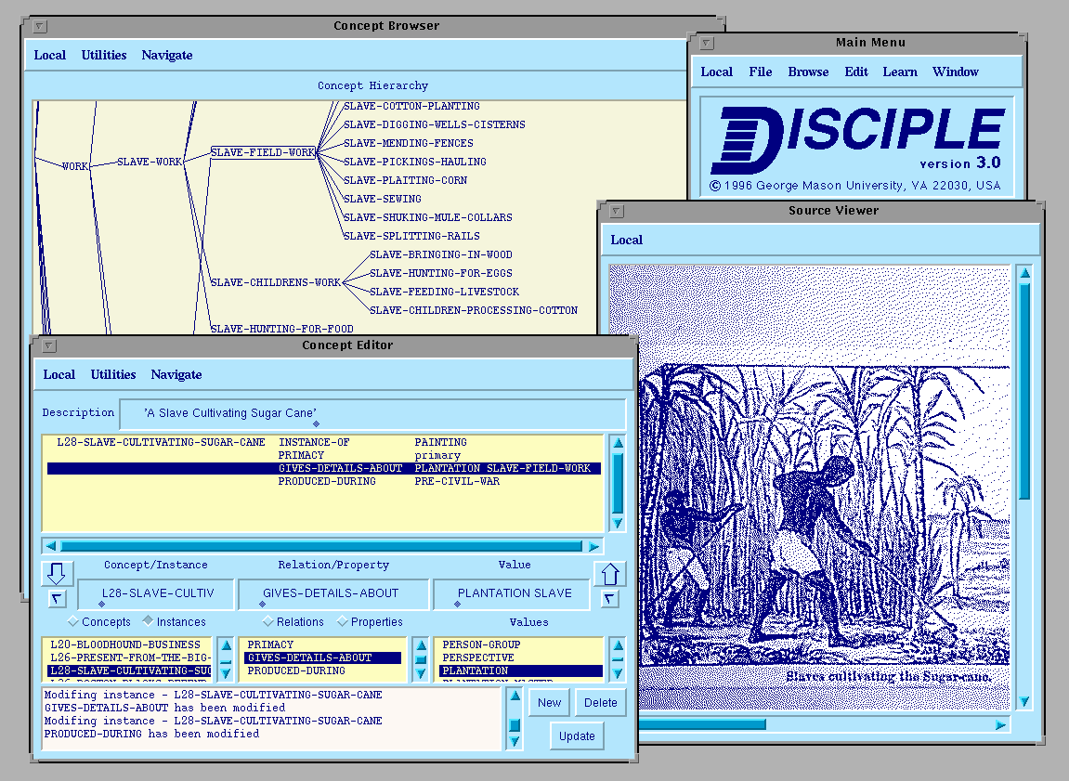Select the Concepts radio option
The width and height of the screenshot is (1069, 781).
click(x=74, y=621)
